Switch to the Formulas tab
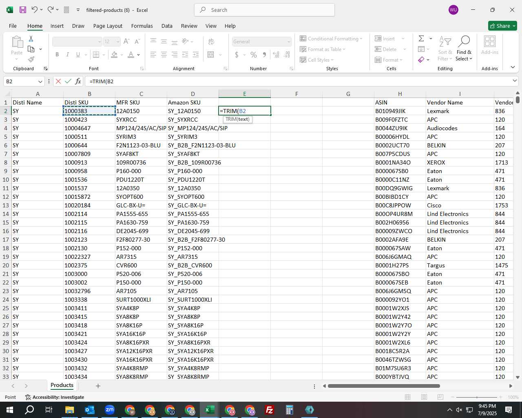 [142, 26]
